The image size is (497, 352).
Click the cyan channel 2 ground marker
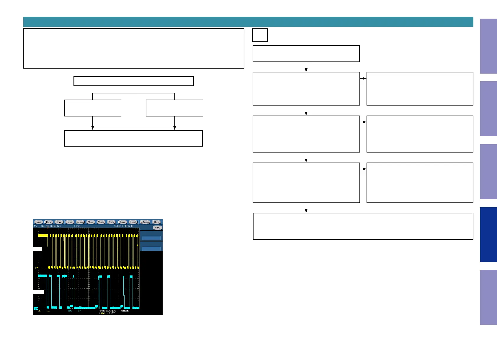tap(36, 308)
